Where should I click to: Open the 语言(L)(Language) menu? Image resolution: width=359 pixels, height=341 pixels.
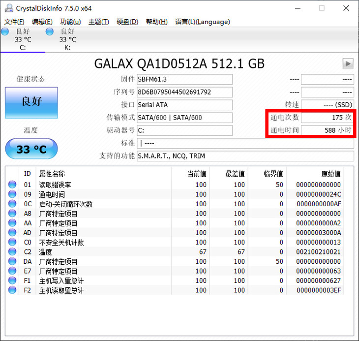pyautogui.click(x=203, y=22)
